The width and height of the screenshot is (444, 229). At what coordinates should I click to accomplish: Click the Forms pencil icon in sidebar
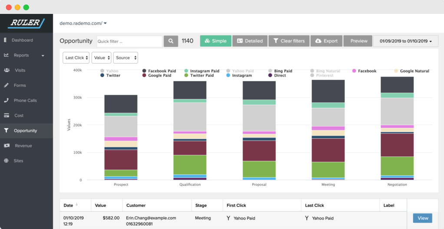coord(6,85)
